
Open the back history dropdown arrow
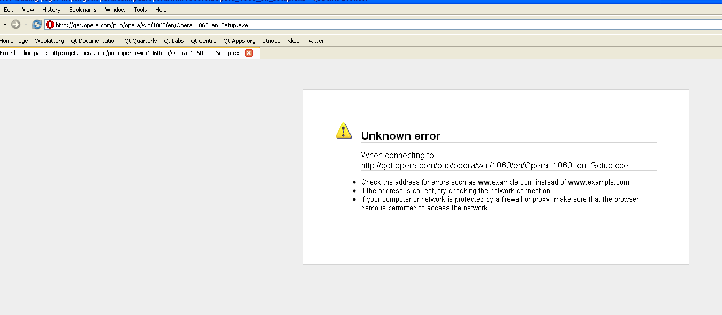tap(5, 25)
